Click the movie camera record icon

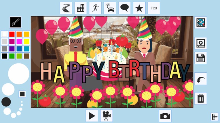(107, 116)
